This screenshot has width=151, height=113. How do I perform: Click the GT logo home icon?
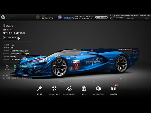[3, 17]
